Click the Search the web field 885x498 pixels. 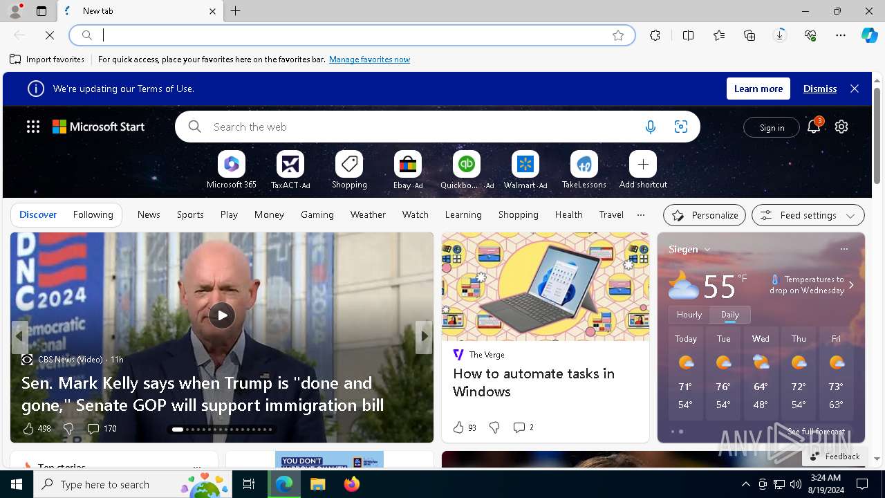pyautogui.click(x=422, y=127)
